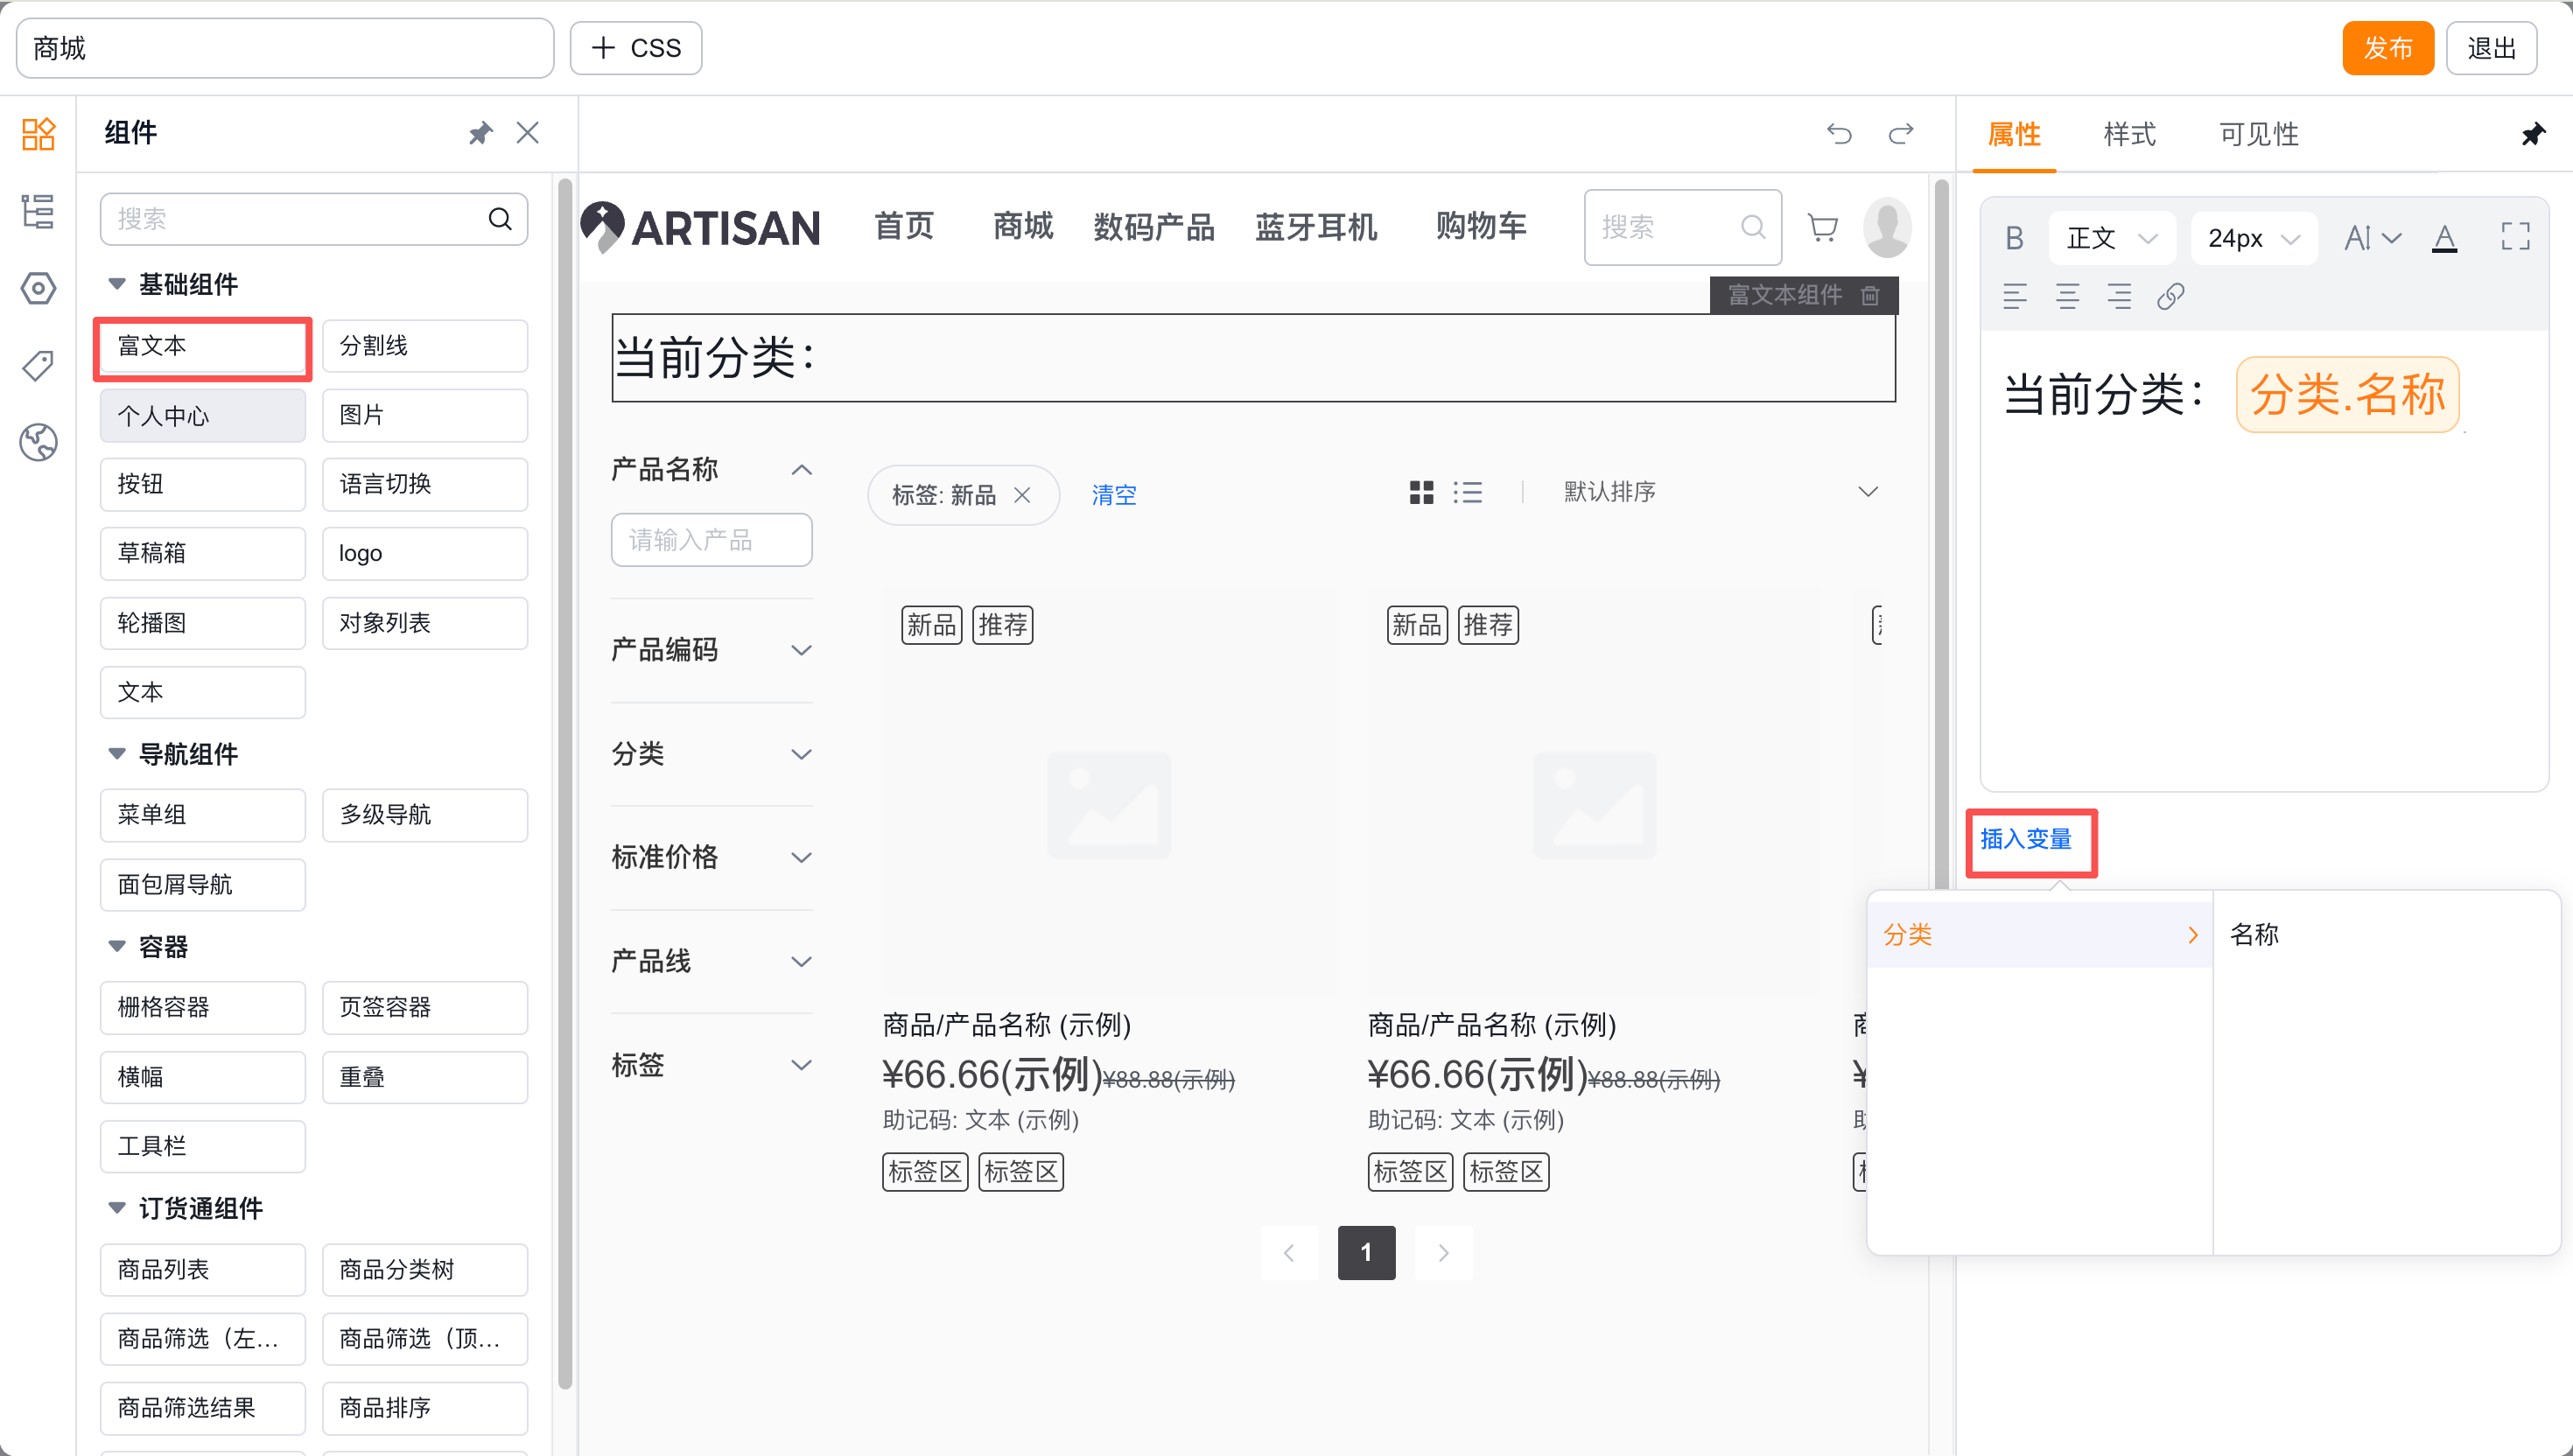Select 名称 in the variable menu
Screen dimensions: 2573x1456
[2254, 934]
